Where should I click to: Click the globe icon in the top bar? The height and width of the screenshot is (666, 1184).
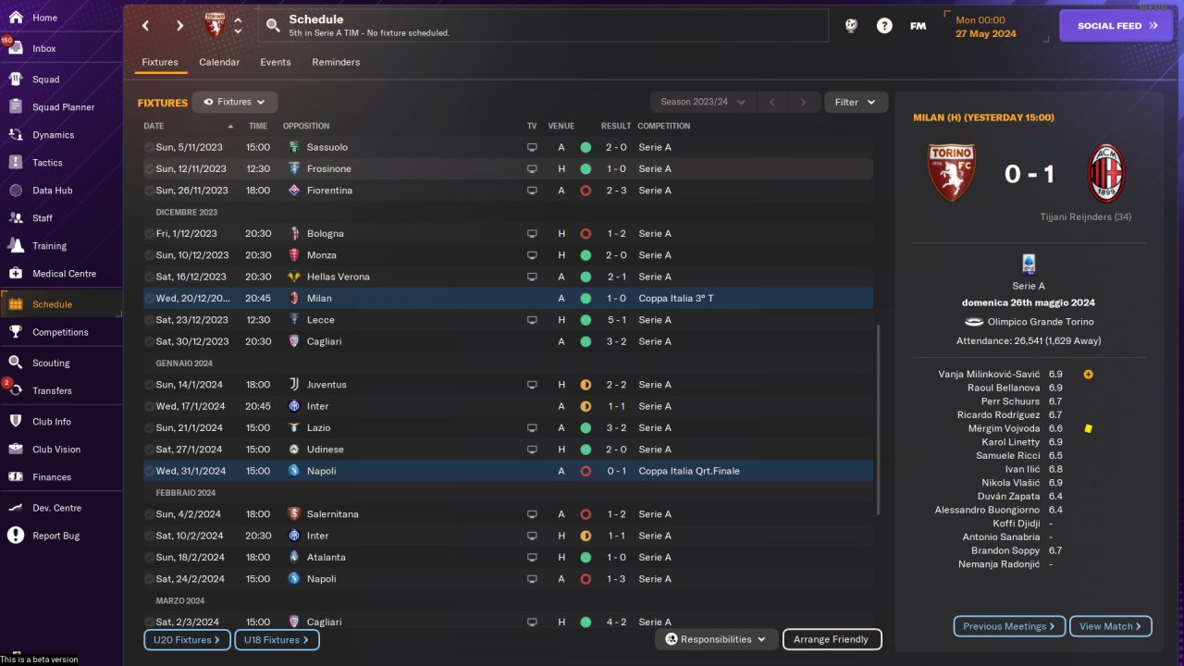tap(851, 26)
